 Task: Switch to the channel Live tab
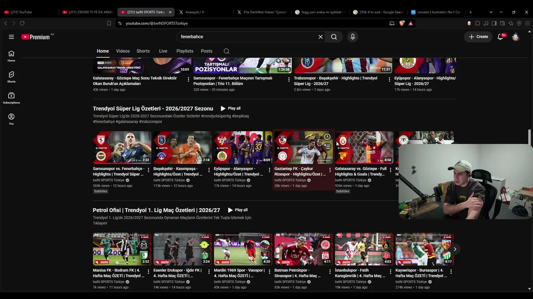pyautogui.click(x=163, y=51)
